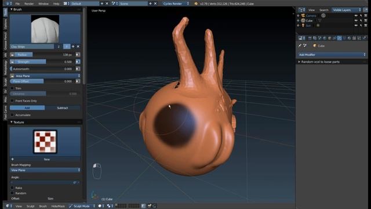Open the 3D viewport View menu

point(19,206)
